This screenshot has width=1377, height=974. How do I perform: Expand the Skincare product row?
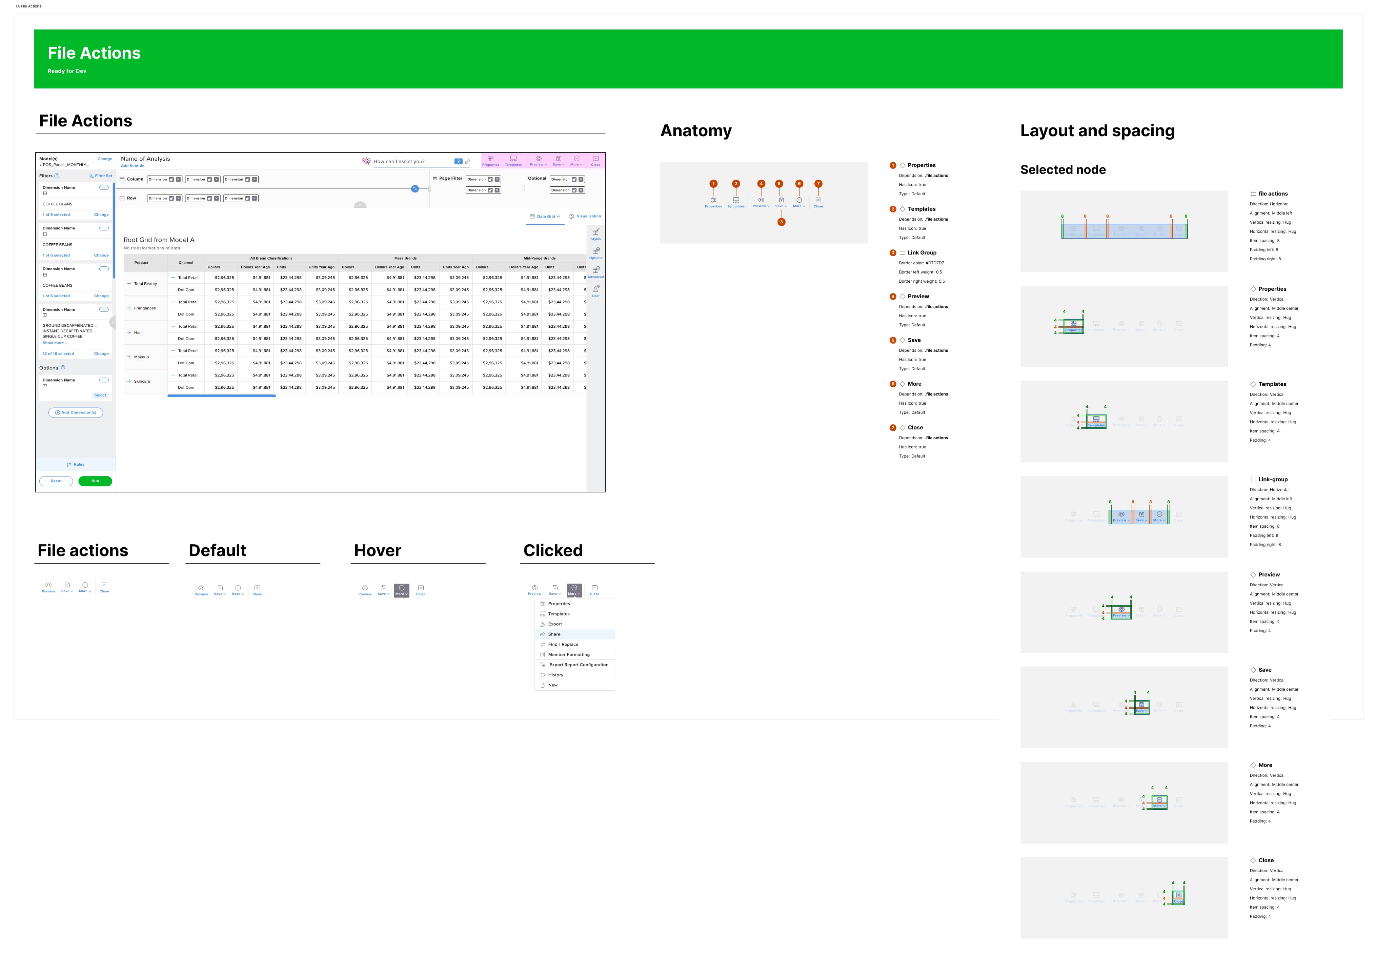129,382
